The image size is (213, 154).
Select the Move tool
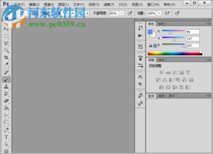[6, 29]
